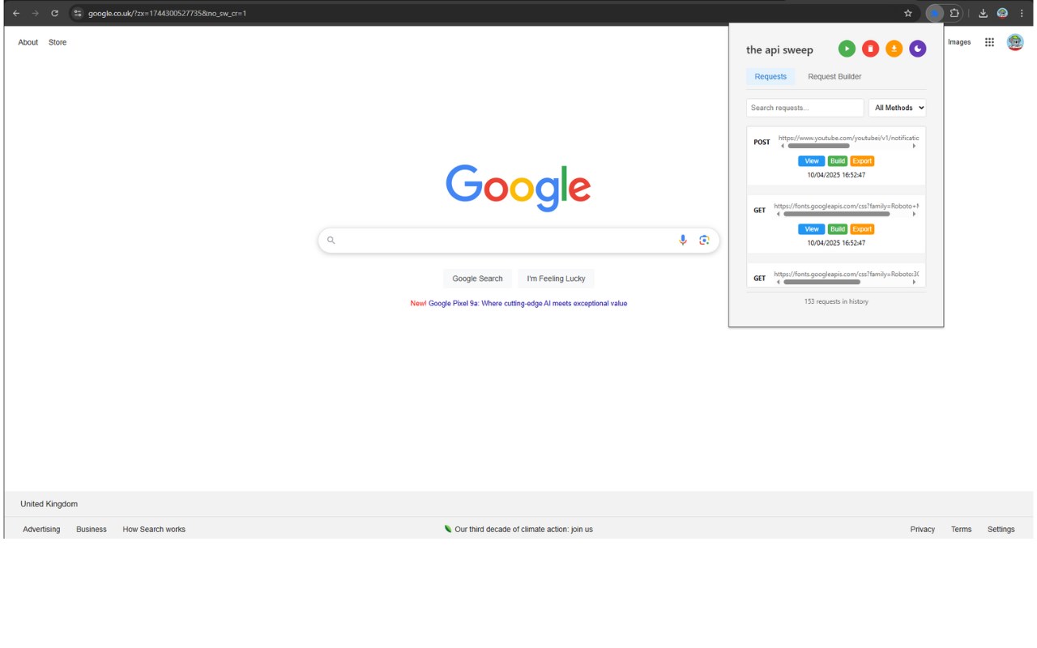
Task: Focus the Search requests field
Action: pyautogui.click(x=805, y=108)
